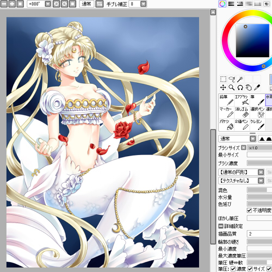Select the move tool
This screenshot has width=272, height=272.
[x=223, y=88]
